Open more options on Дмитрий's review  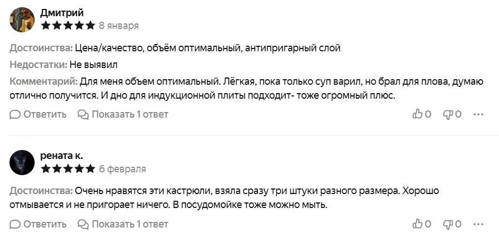point(478,114)
